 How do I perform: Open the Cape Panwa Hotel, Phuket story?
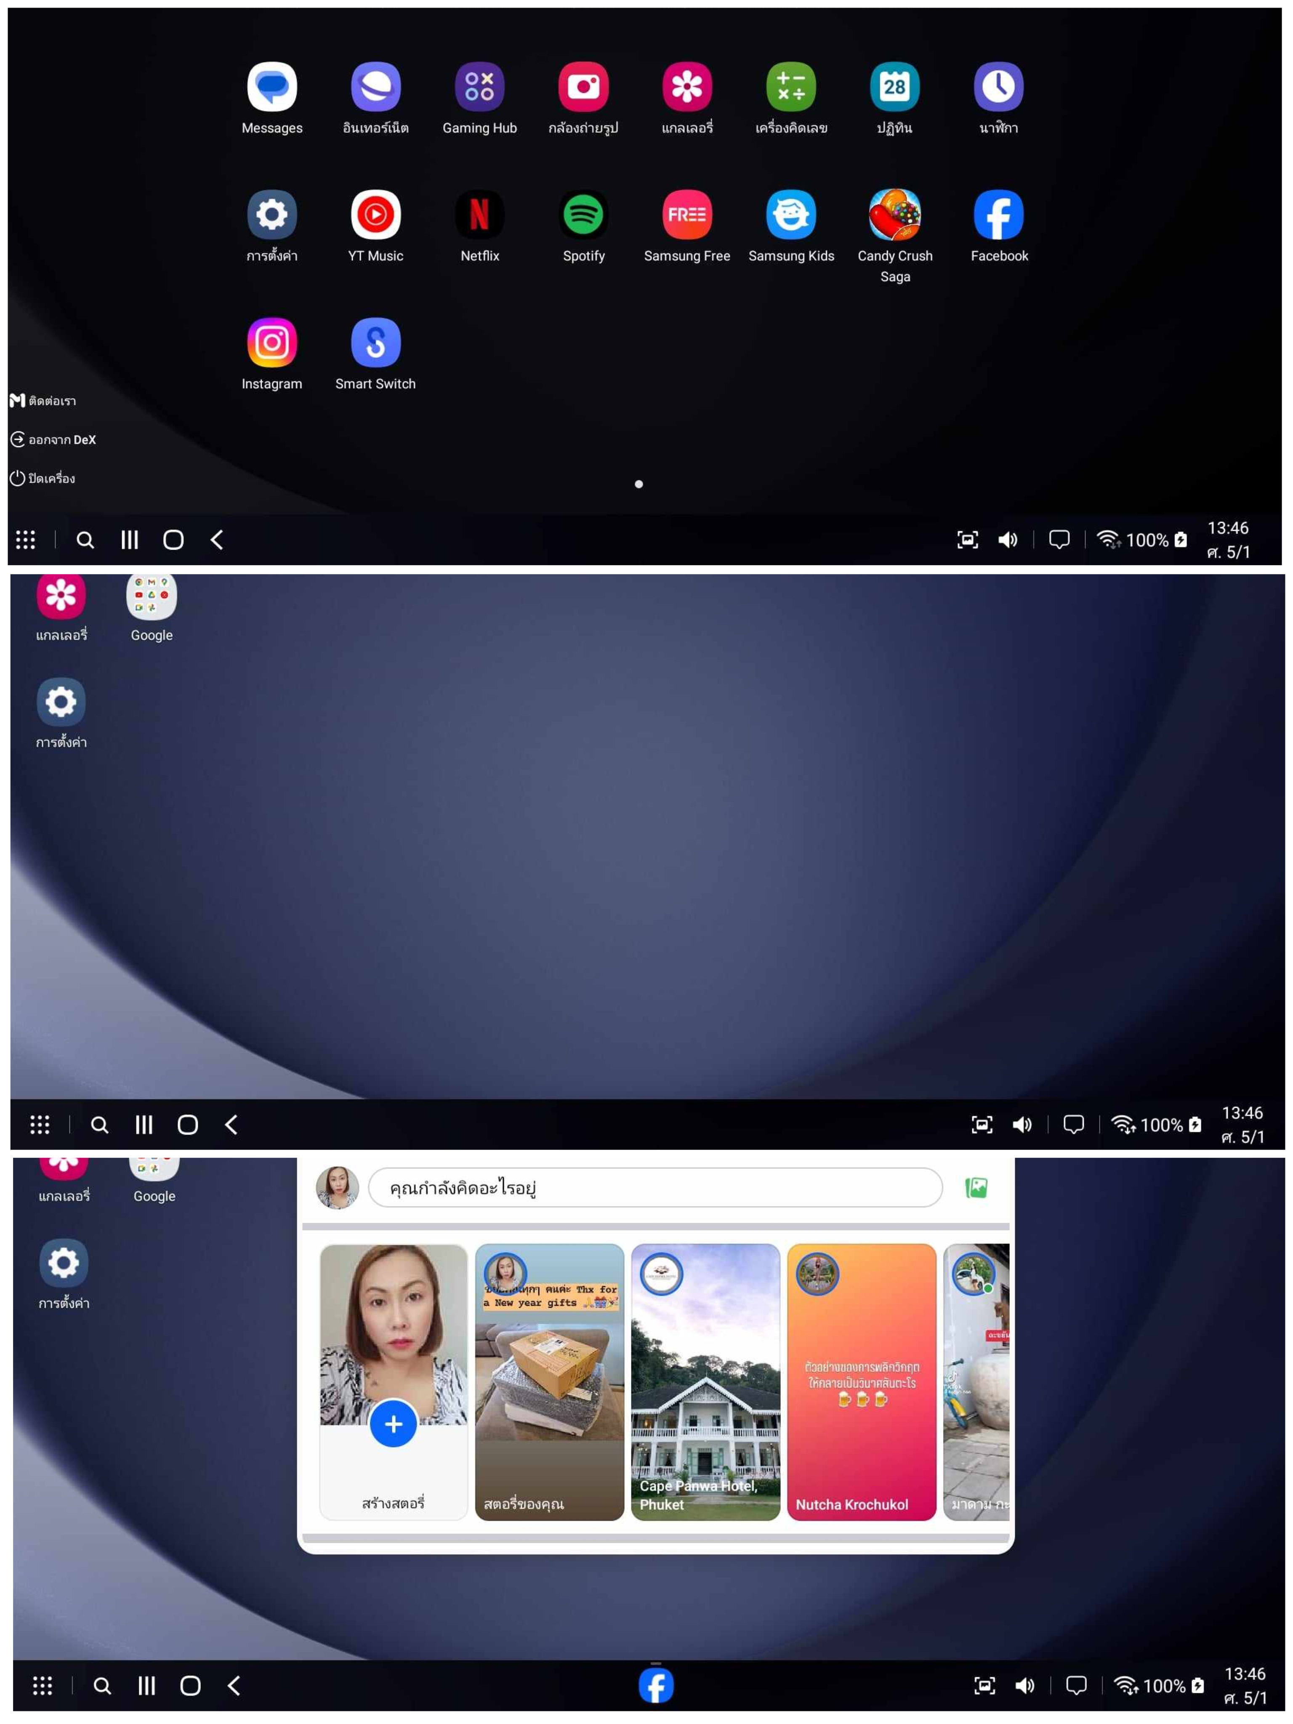(705, 1381)
